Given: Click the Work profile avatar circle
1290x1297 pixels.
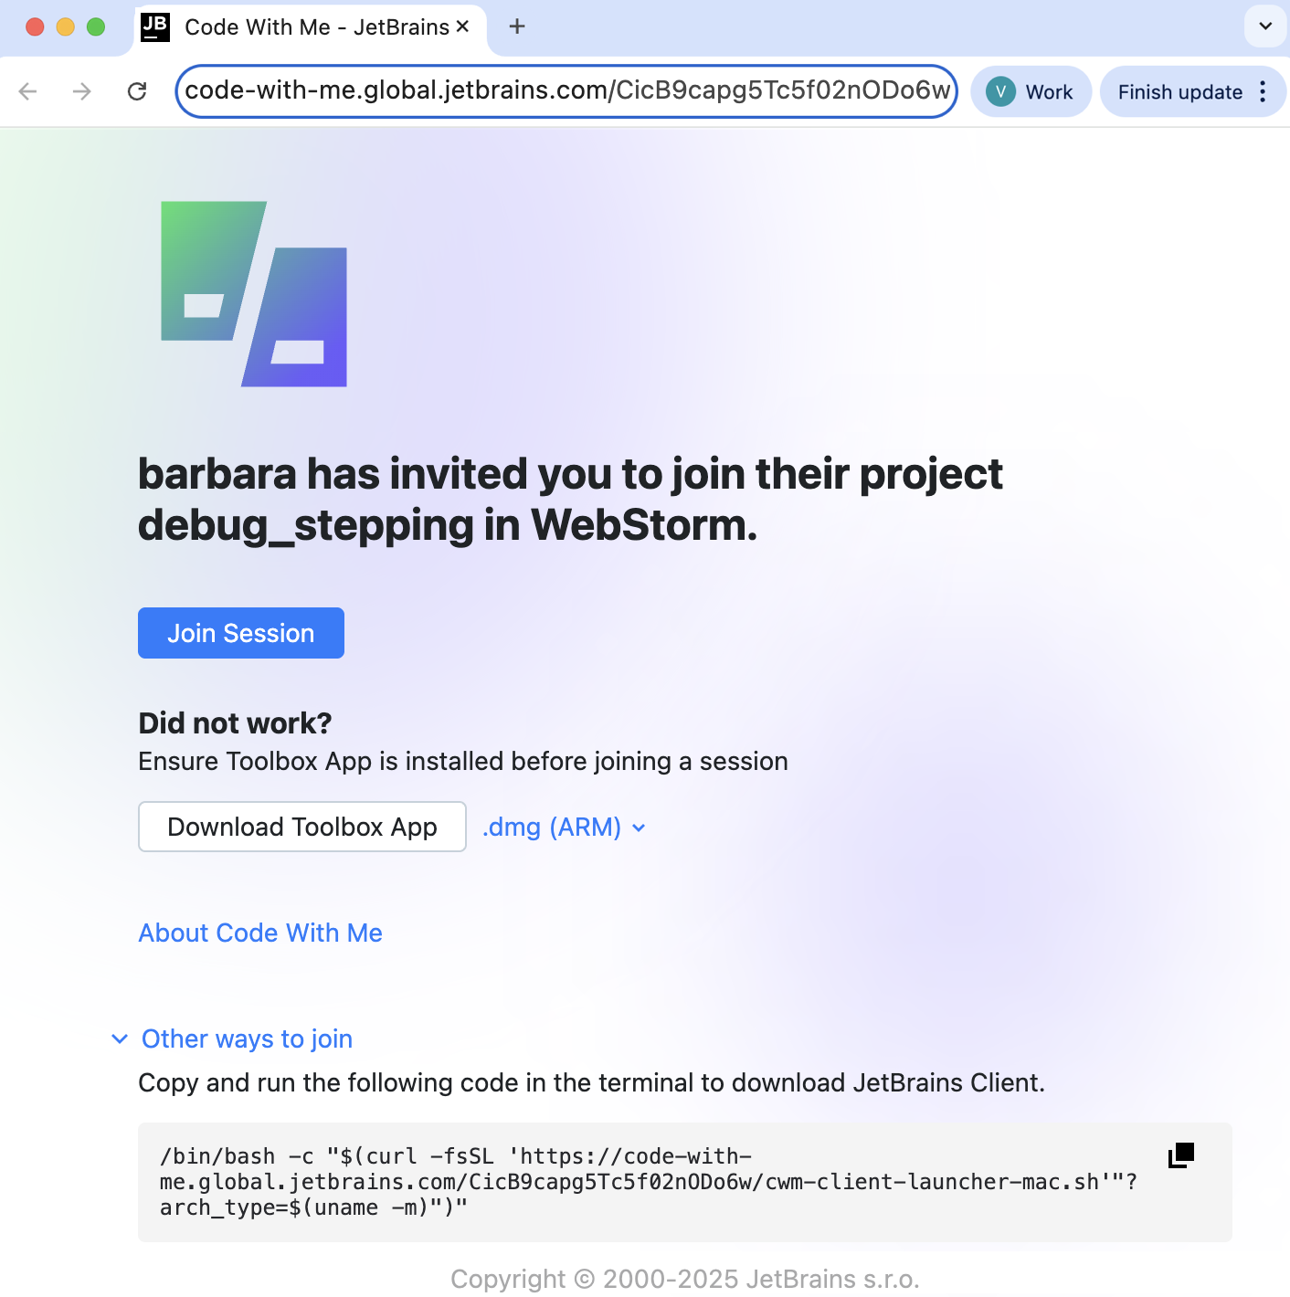Looking at the screenshot, I should 1000,91.
